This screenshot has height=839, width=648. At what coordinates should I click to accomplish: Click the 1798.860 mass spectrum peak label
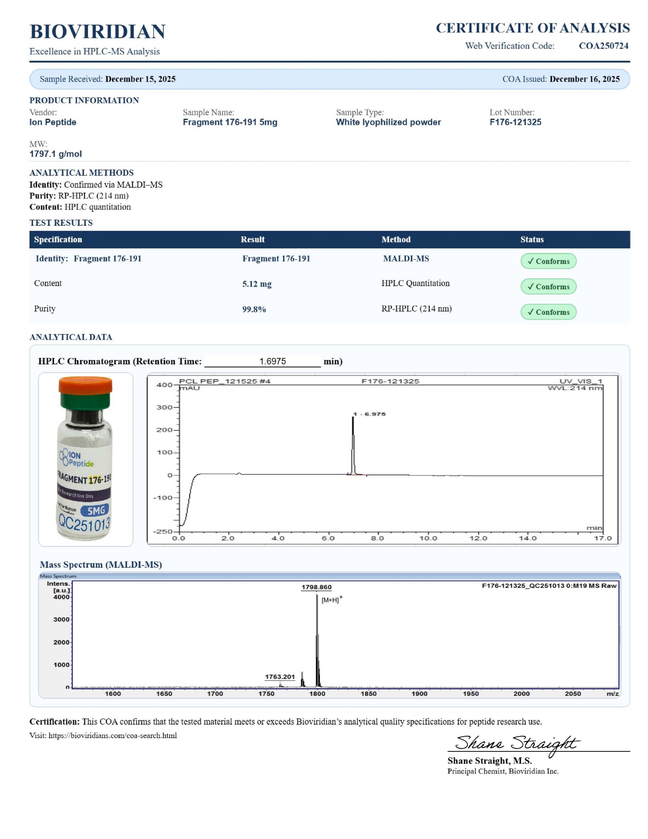316,587
